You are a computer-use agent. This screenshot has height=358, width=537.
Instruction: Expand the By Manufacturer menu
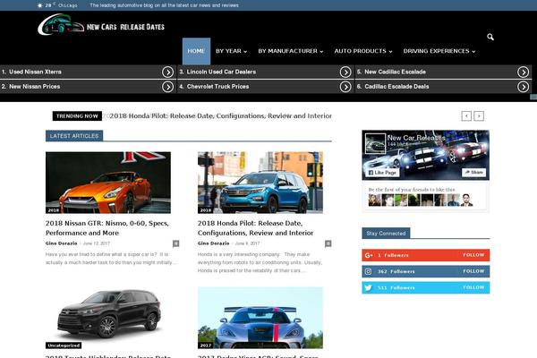point(290,51)
